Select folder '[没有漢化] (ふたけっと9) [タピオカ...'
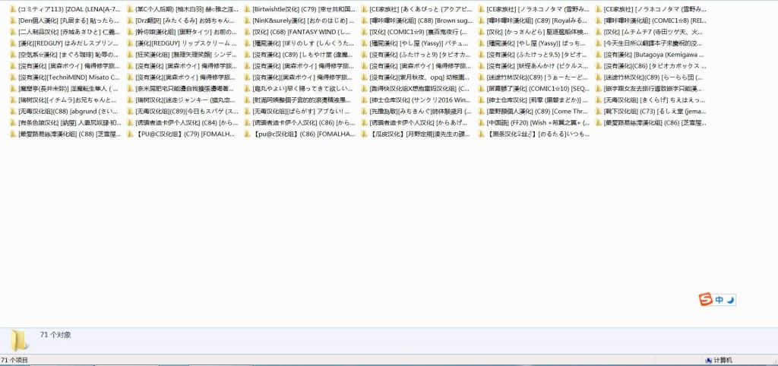The width and height of the screenshot is (778, 366). (416, 55)
